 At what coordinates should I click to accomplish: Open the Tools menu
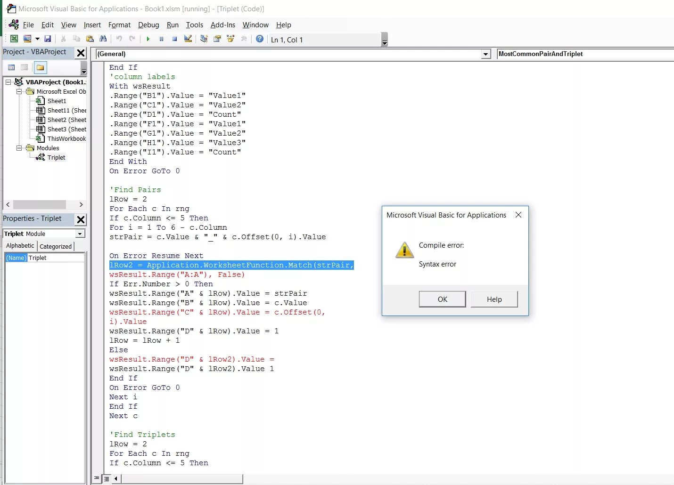(x=195, y=25)
